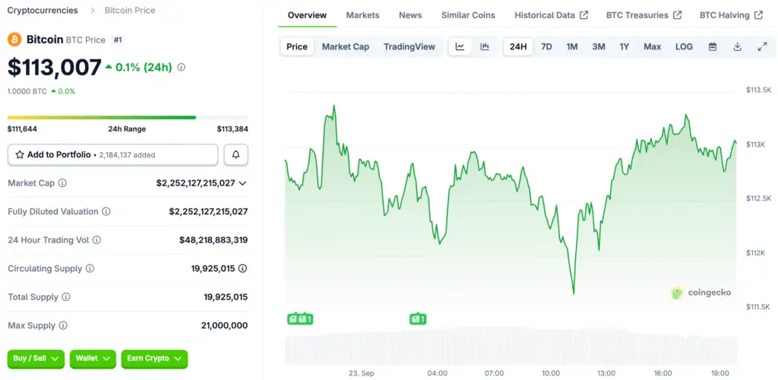
Task: Click the Add to Portfolio button
Action: click(112, 155)
